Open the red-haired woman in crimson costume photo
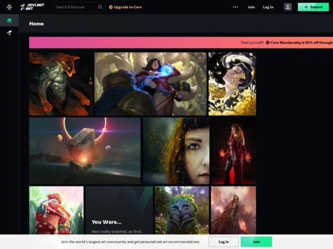 (x=234, y=151)
